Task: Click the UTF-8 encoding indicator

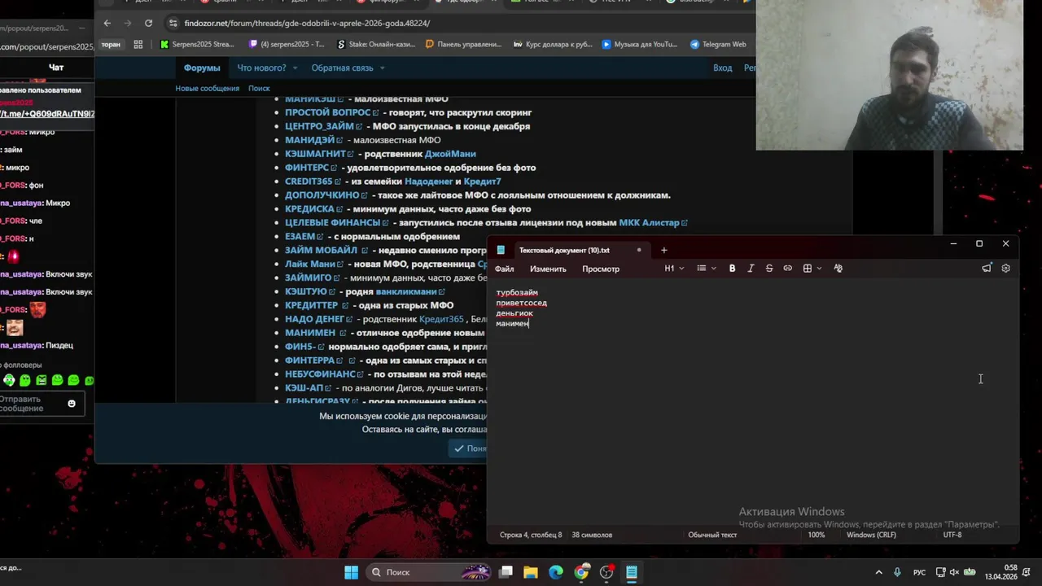Action: pos(952,535)
